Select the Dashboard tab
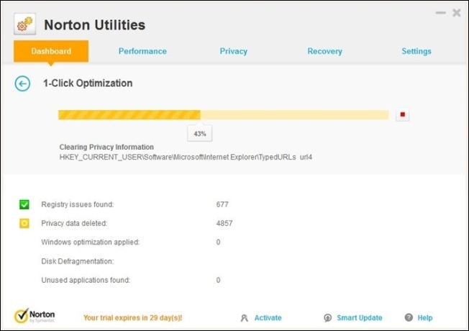 (x=51, y=51)
